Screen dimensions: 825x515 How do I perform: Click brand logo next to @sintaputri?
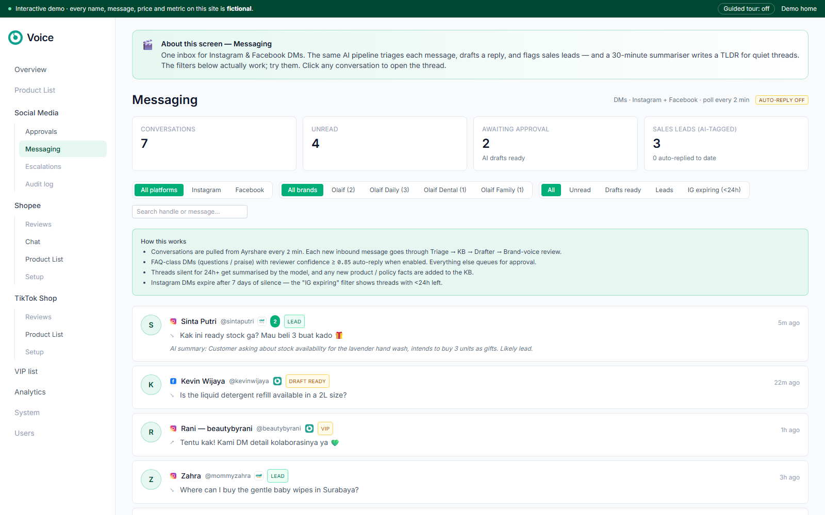(262, 321)
